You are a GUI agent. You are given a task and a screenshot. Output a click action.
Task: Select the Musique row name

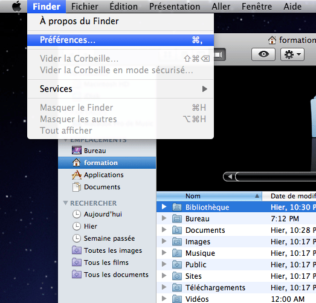coord(200,253)
